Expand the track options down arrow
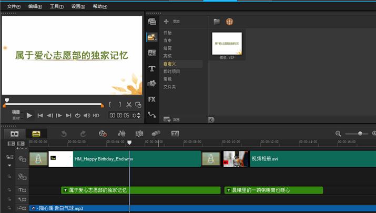 coord(9,165)
